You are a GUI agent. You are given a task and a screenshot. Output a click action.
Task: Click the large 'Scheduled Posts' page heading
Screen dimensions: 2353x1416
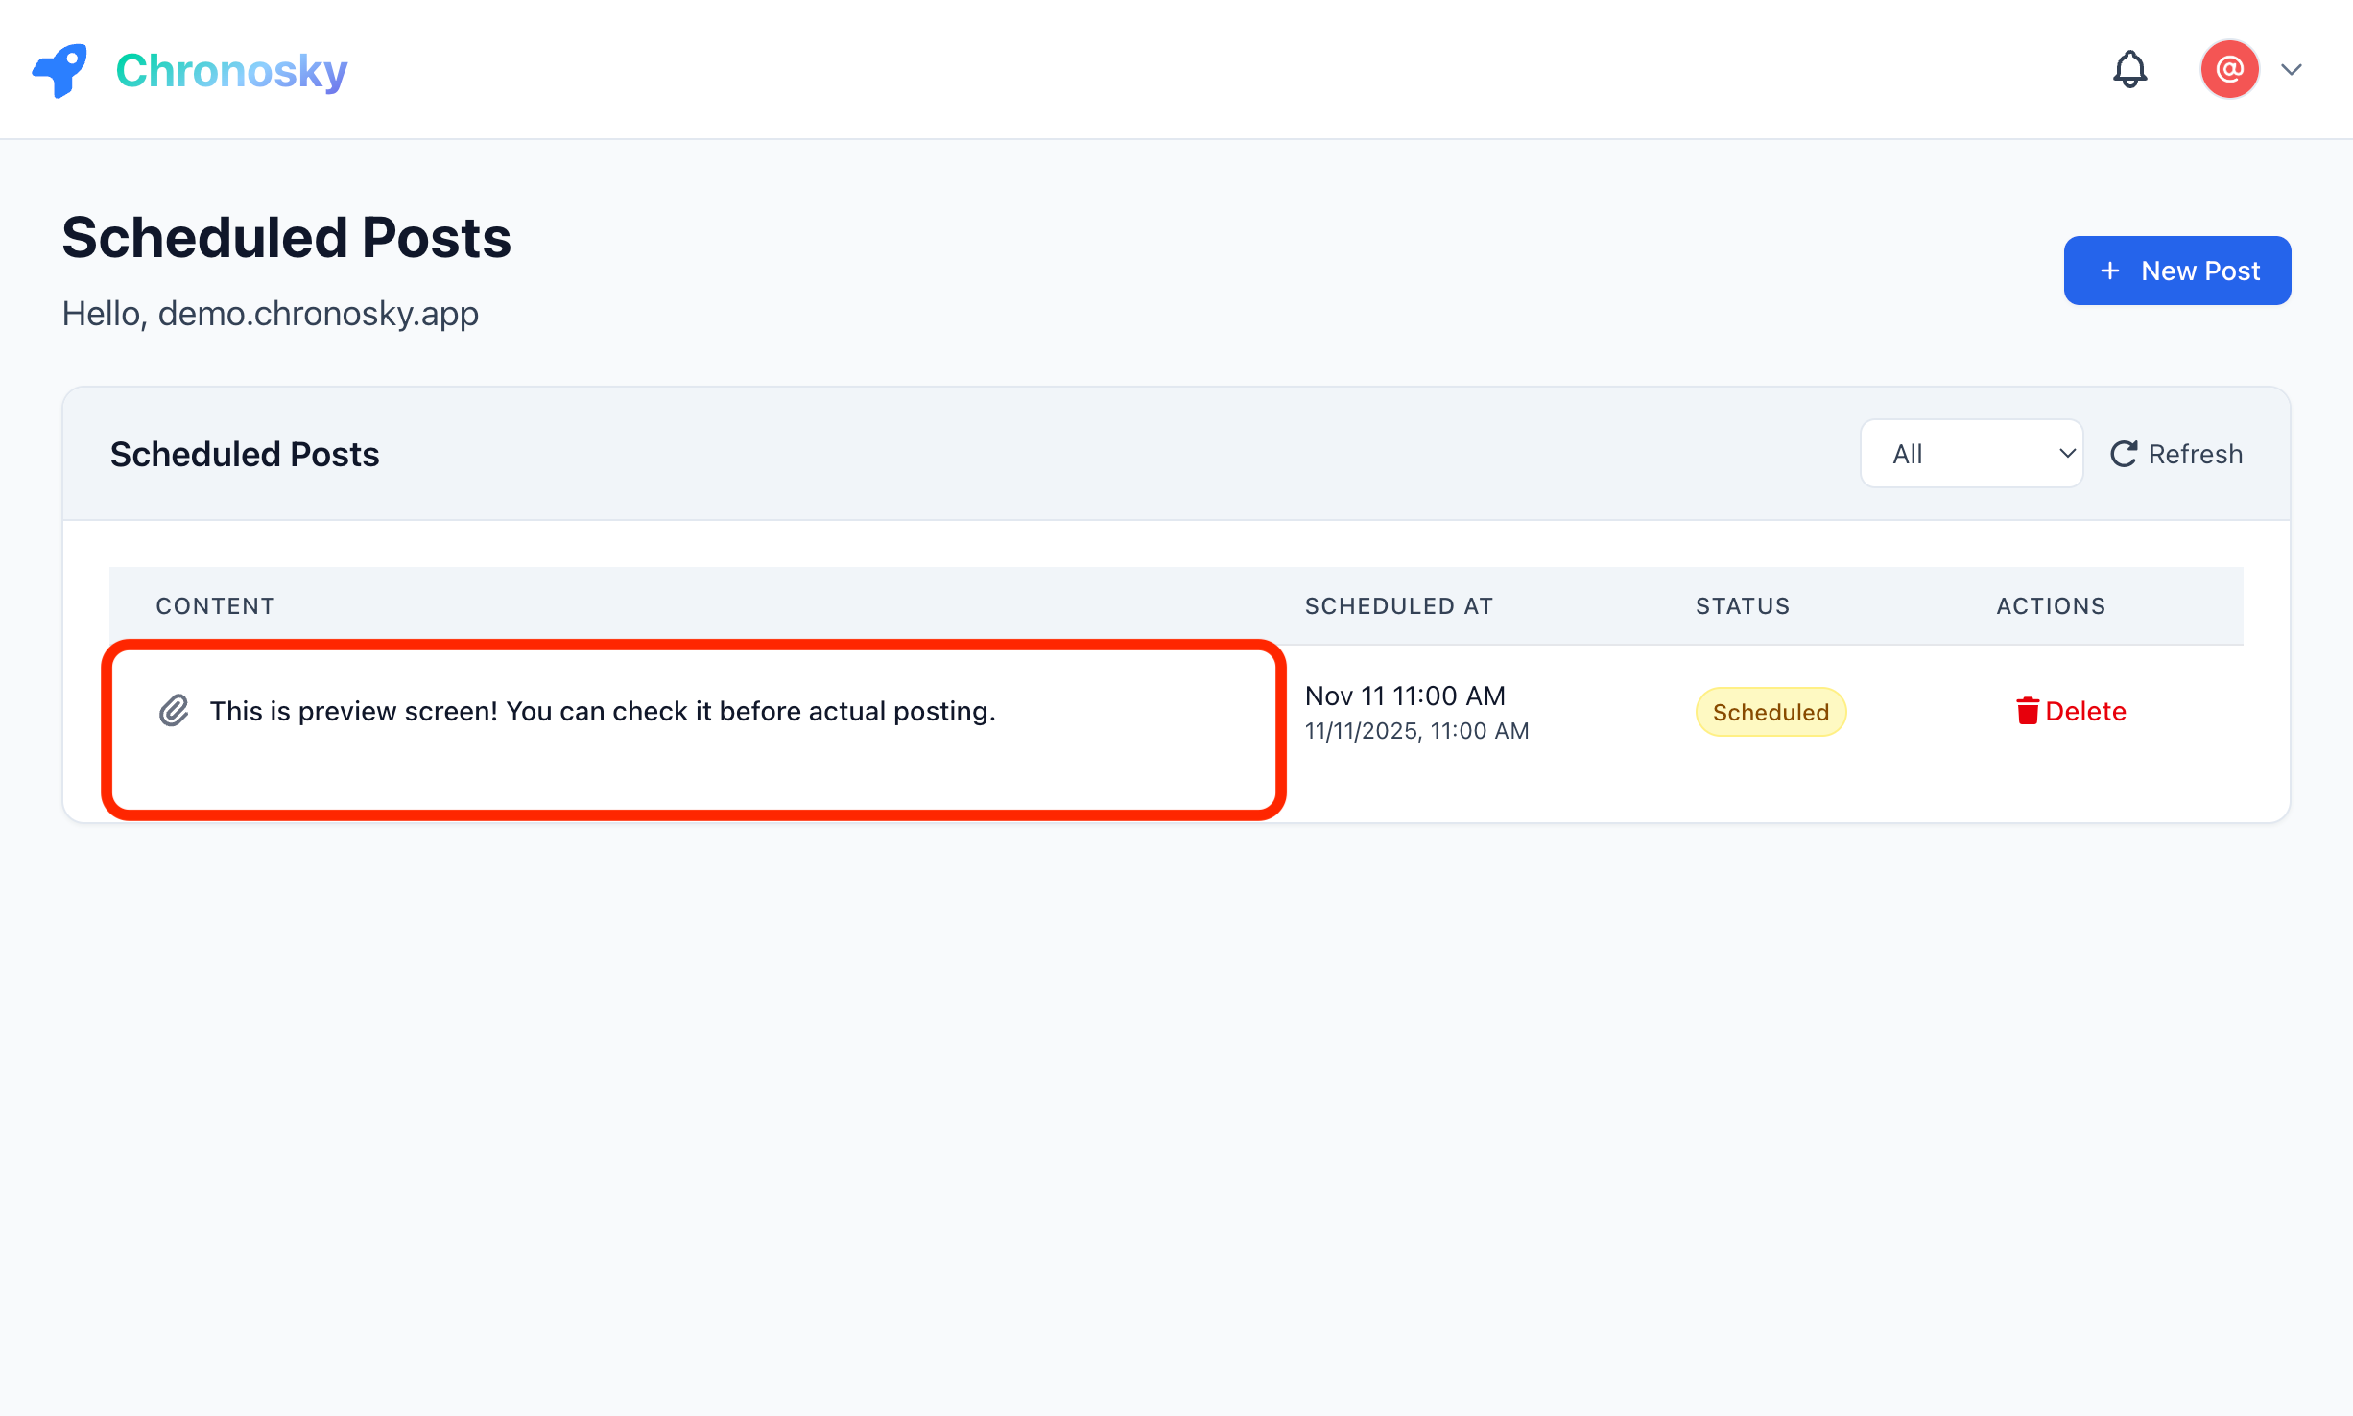click(286, 237)
